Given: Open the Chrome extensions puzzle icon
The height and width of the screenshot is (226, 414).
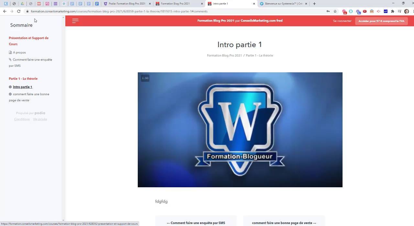Looking at the screenshot, I should click(x=392, y=11).
